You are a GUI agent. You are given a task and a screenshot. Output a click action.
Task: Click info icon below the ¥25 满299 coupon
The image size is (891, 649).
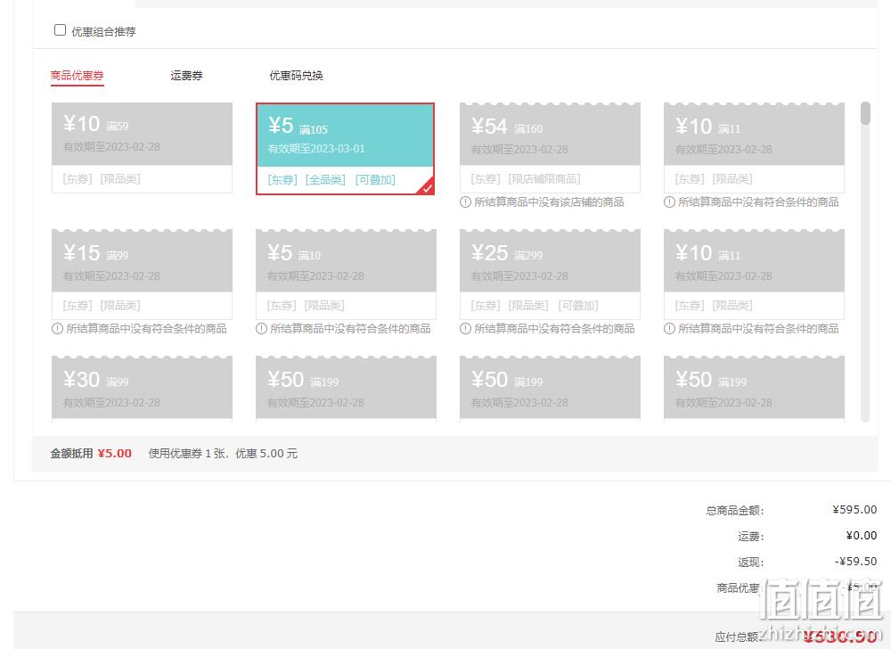tap(465, 328)
